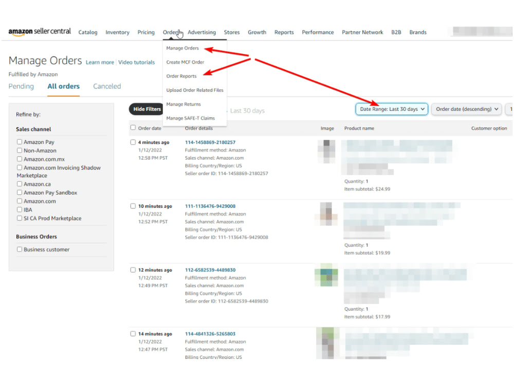
Task: Check the Non-Amazon sales channel filter
Action: [x=20, y=150]
